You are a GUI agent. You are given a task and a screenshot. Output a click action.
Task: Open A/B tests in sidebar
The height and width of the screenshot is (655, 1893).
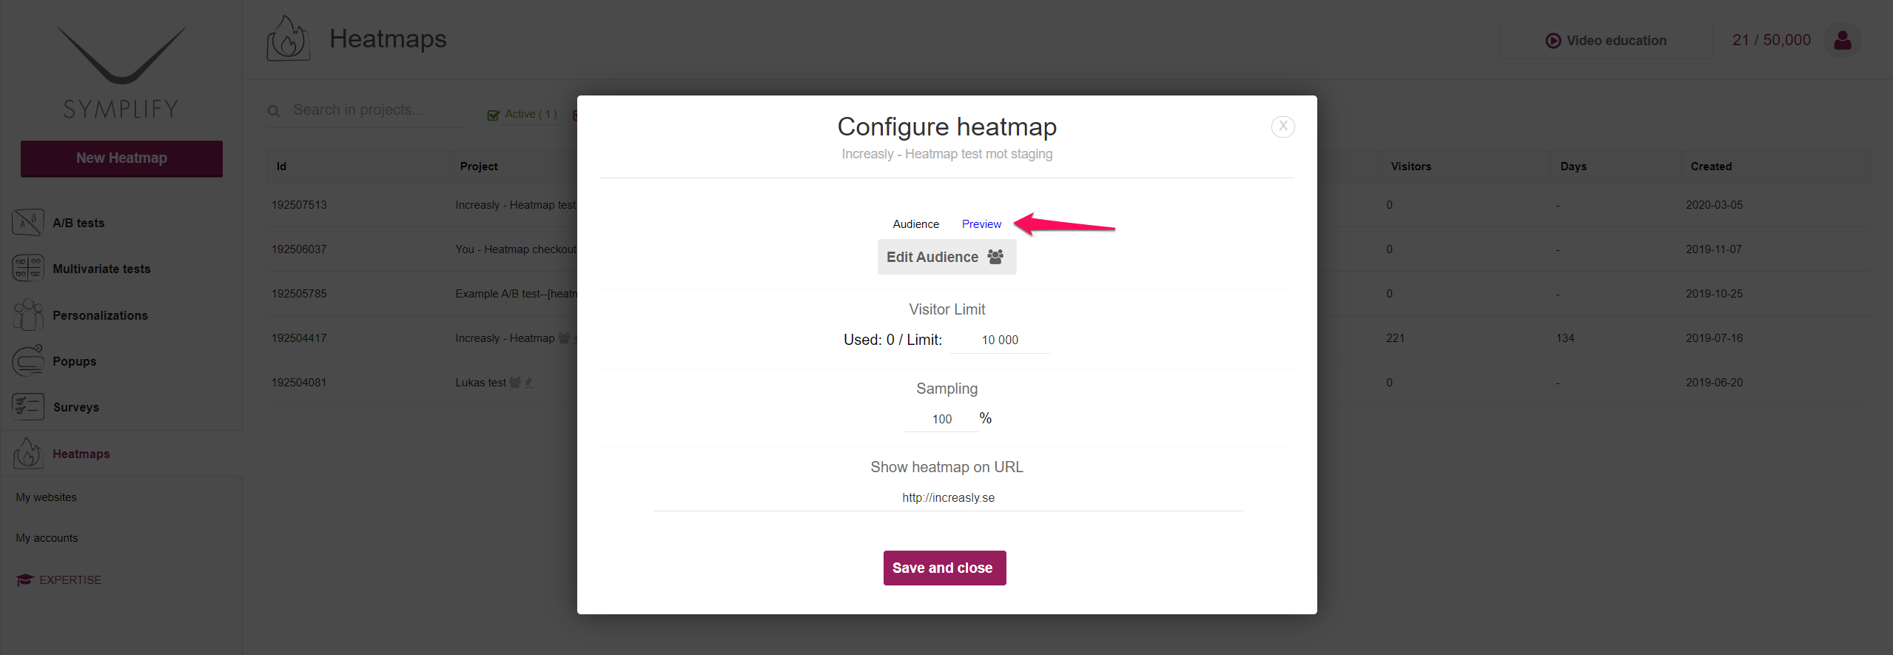point(78,223)
